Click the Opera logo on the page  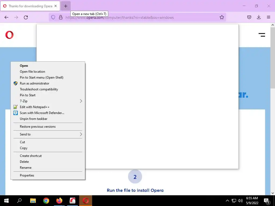(x=9, y=35)
